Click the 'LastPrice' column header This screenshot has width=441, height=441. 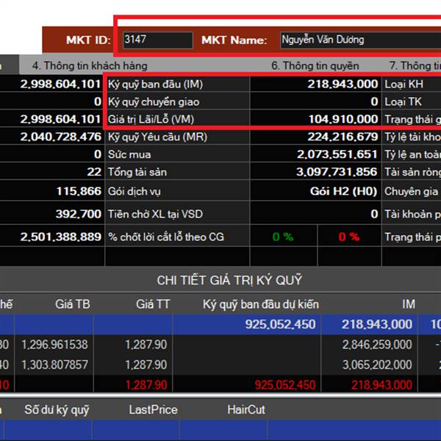[x=153, y=409]
